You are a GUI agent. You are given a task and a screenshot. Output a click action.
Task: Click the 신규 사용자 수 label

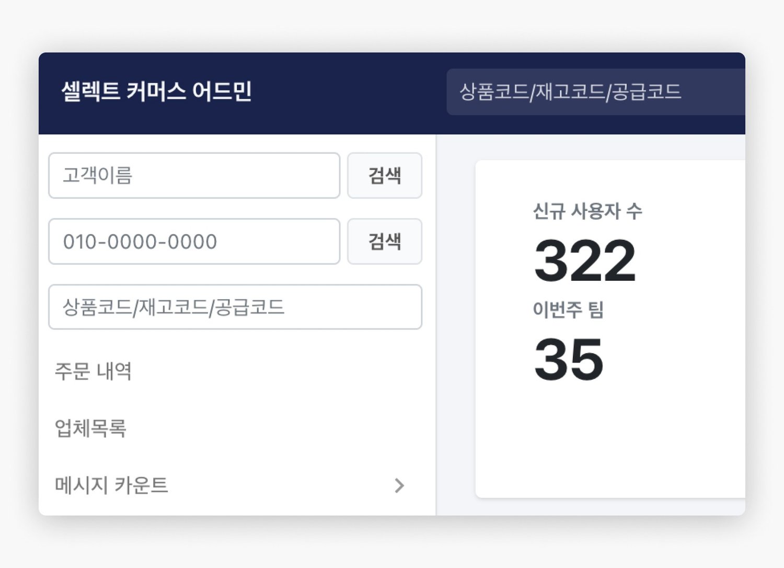pyautogui.click(x=587, y=211)
